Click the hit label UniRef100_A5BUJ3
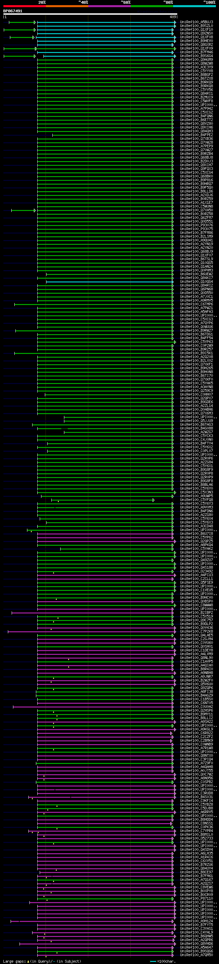Image resolution: width=219 pixels, height=964 pixels. point(196,22)
